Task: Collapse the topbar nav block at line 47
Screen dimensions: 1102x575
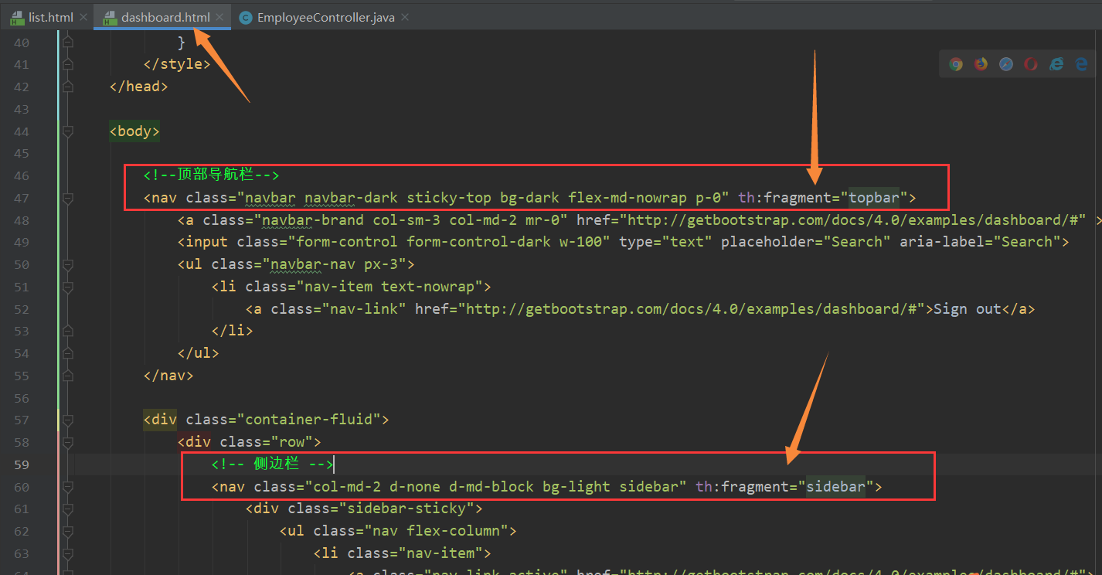Action: pyautogui.click(x=68, y=198)
